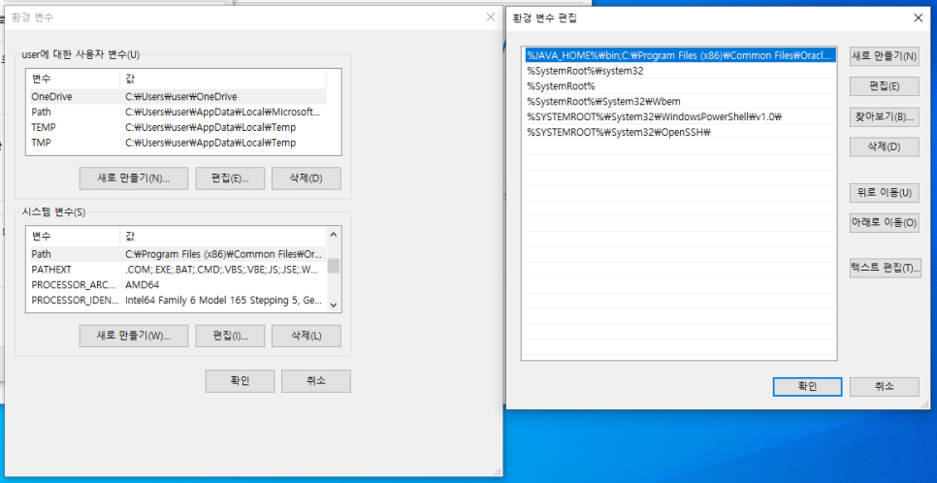The width and height of the screenshot is (937, 483).
Task: Click 새로 만들기(W)... under system variables
Action: 133,336
